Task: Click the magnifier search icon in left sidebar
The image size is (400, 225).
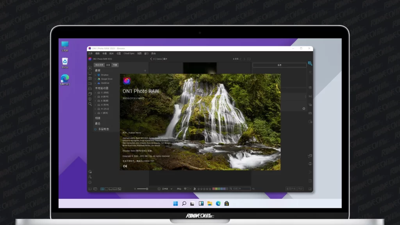Action: pos(90,104)
